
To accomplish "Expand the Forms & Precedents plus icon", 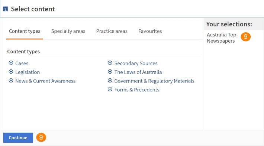I will (x=110, y=89).
